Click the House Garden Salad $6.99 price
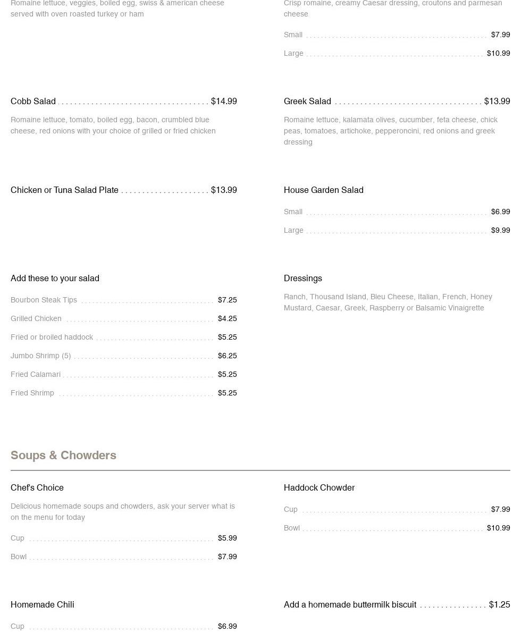This screenshot has height=632, width=513. point(500,212)
